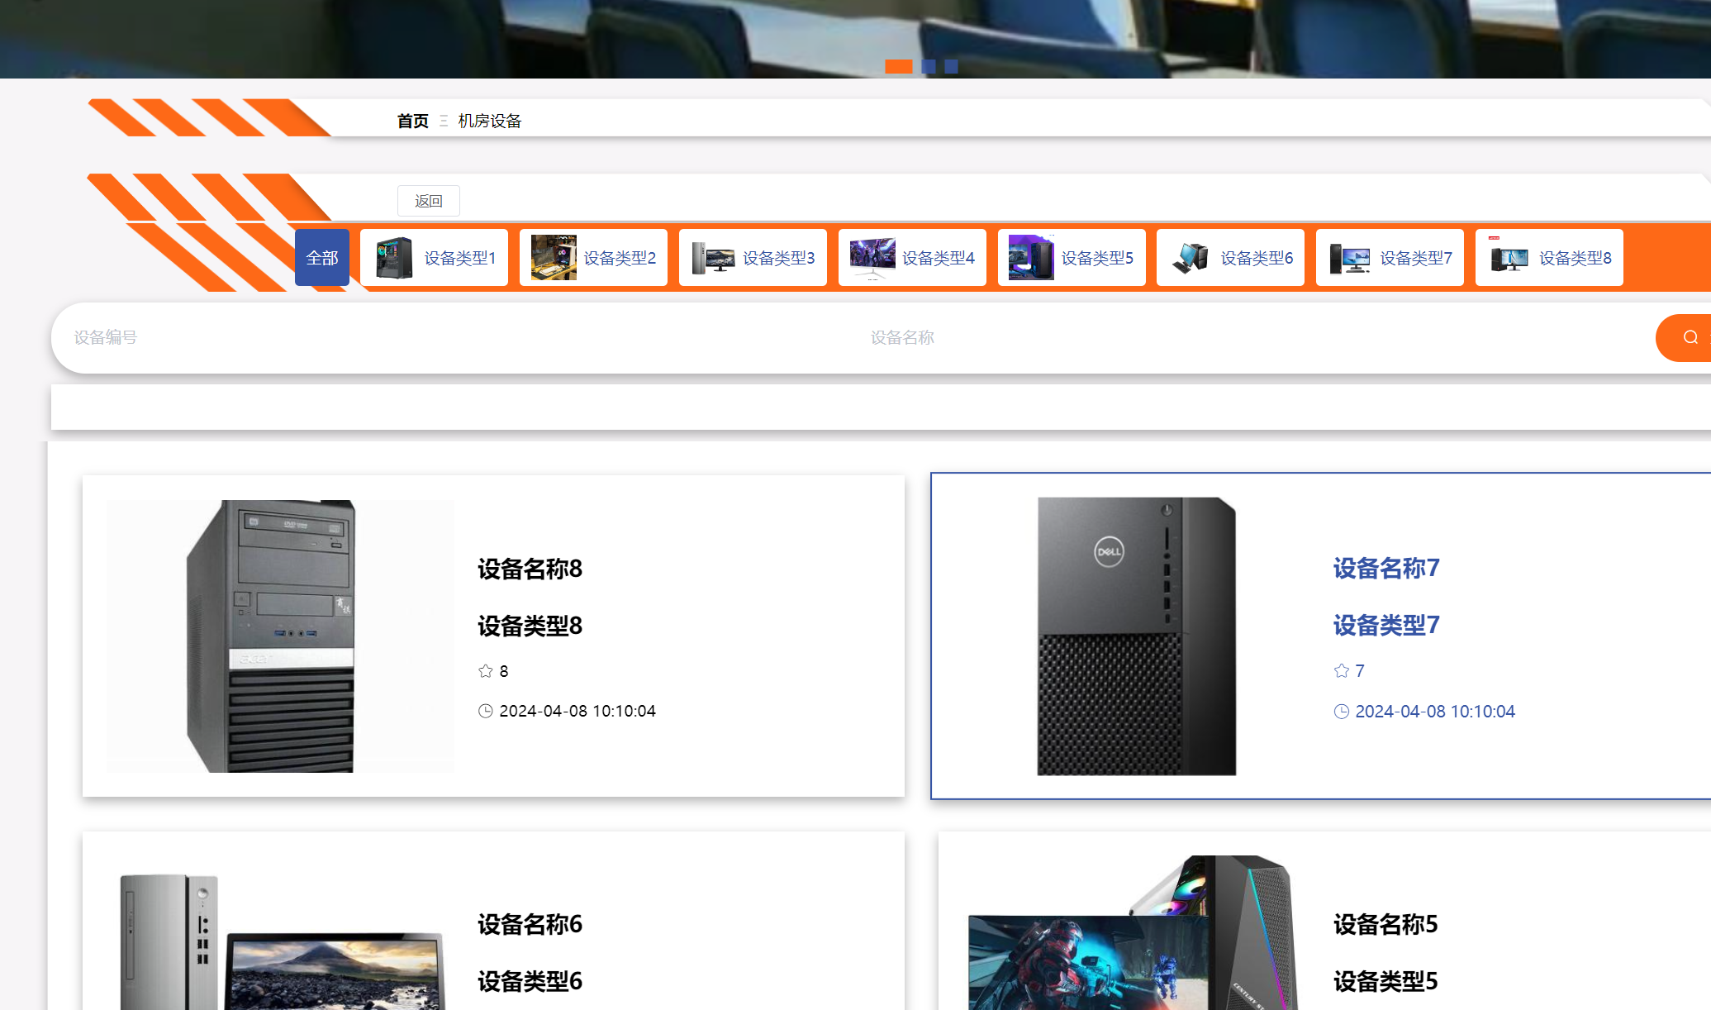Image resolution: width=1711 pixels, height=1010 pixels.
Task: Open the 首页 breadcrumb link
Action: coord(412,120)
